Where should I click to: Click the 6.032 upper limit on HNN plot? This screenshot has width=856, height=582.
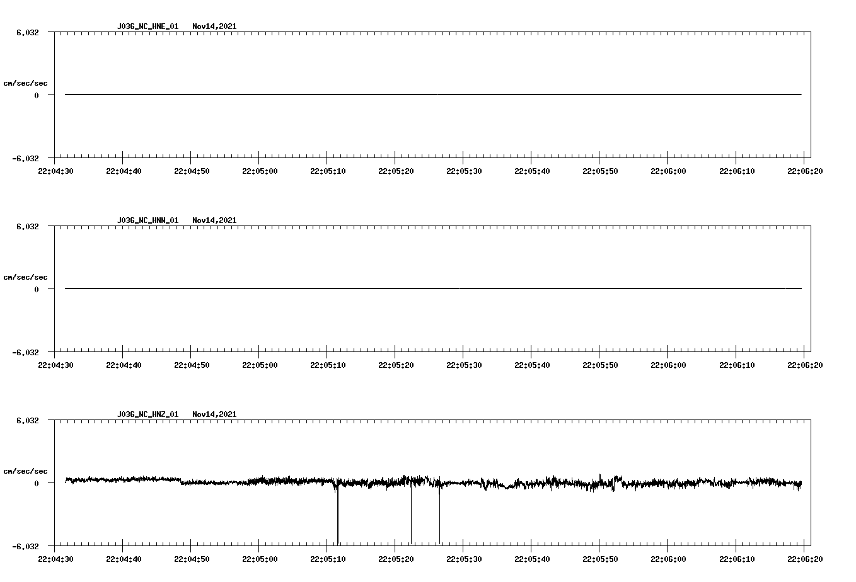tap(28, 226)
